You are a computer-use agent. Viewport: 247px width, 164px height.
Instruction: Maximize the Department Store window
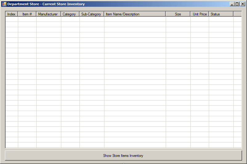(x=237, y=4)
